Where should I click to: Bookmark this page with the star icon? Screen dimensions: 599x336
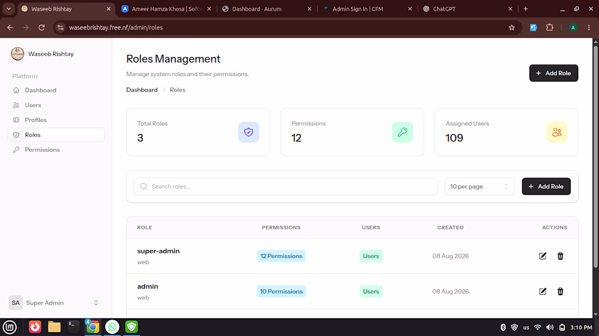(511, 28)
